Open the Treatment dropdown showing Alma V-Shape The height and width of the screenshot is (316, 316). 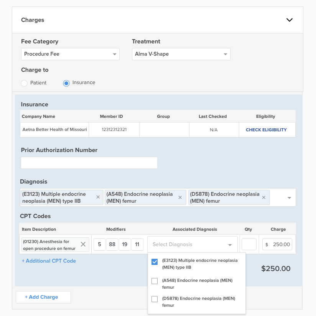181,54
